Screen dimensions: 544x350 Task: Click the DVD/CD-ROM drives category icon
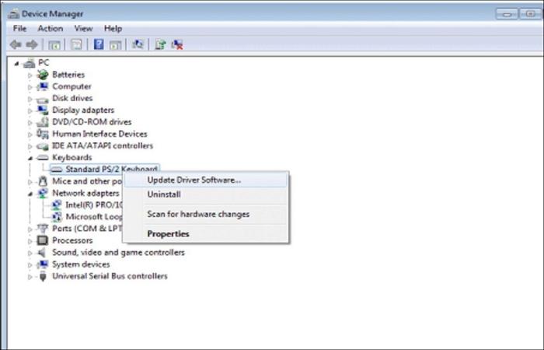(43, 122)
